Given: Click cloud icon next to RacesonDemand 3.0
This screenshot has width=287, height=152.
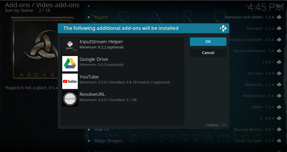Looking at the screenshot, I should point(279,51).
